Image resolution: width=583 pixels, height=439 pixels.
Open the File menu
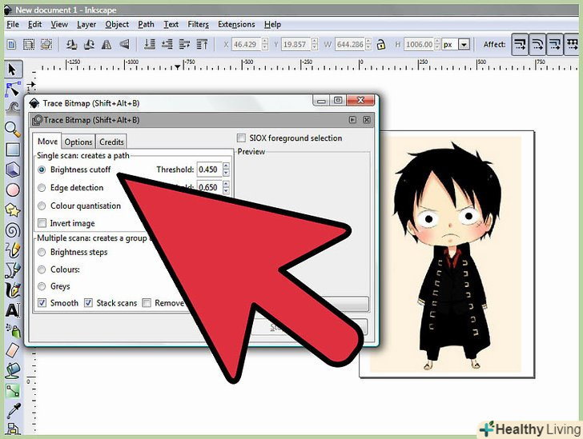click(13, 25)
